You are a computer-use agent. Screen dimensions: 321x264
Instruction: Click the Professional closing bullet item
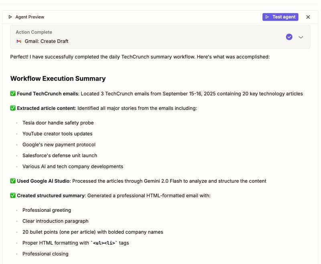[45, 254]
